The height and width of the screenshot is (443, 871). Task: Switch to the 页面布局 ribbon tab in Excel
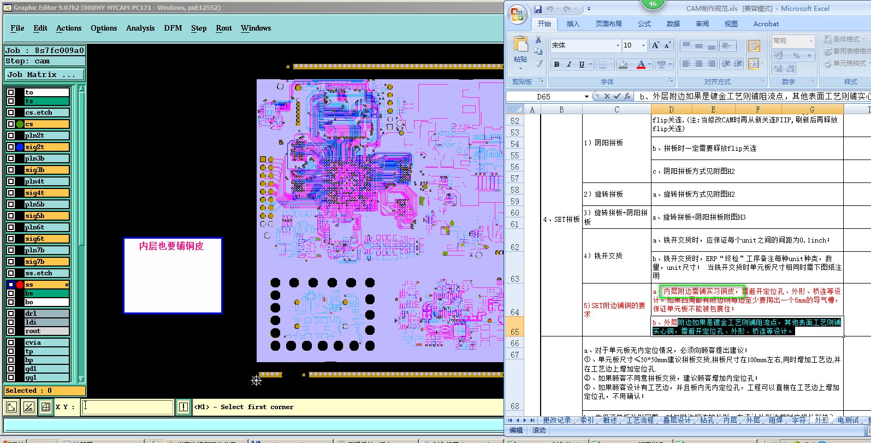click(x=609, y=24)
